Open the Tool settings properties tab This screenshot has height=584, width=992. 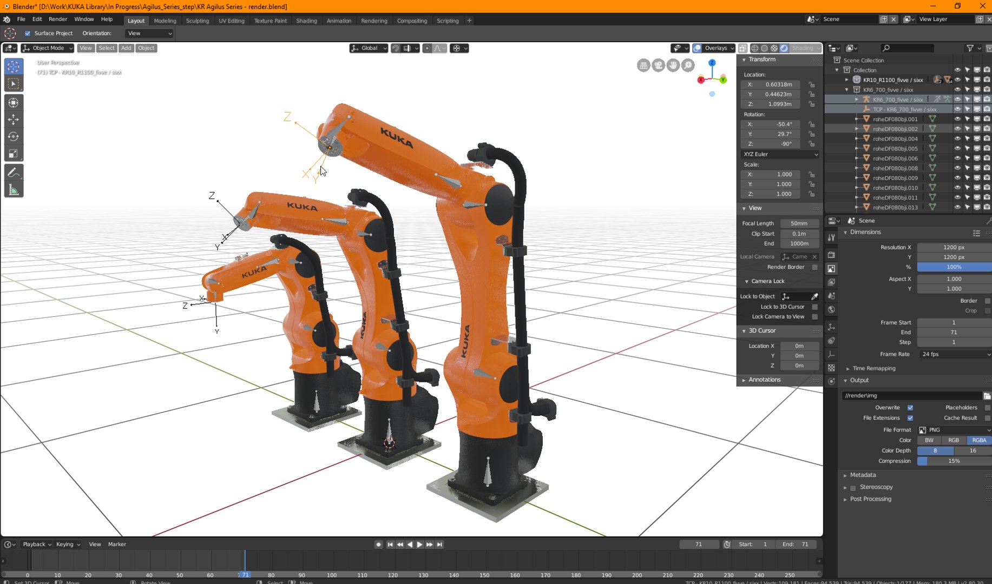[832, 237]
